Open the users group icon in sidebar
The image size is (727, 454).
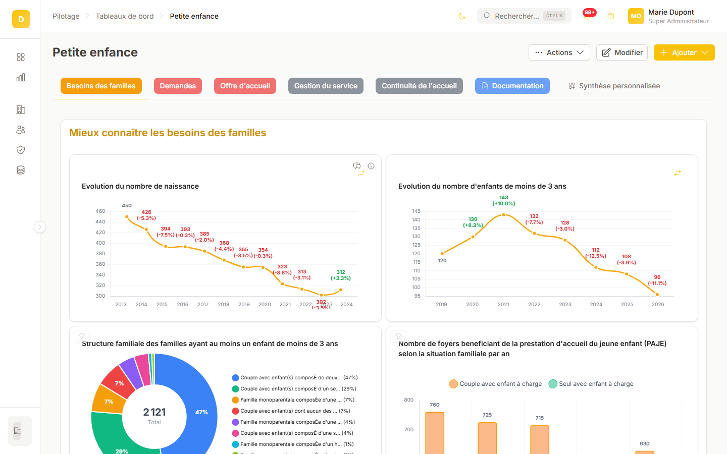tap(21, 130)
